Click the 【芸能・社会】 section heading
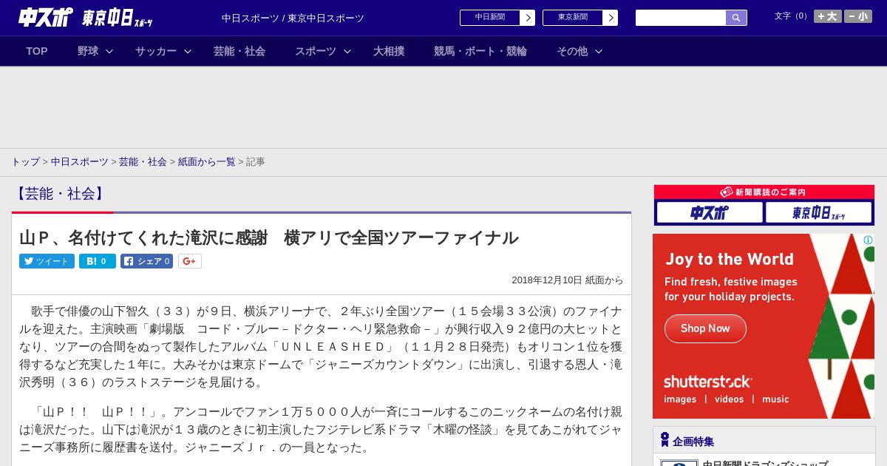 60,194
